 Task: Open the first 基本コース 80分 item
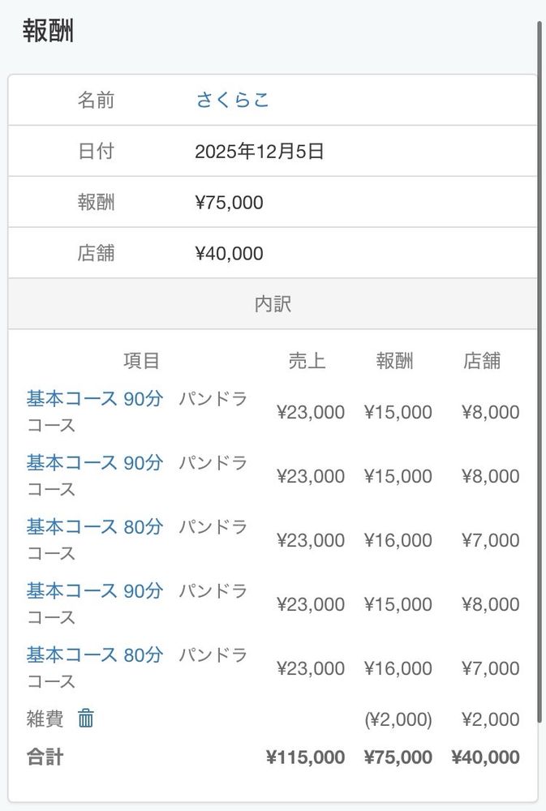pos(95,527)
